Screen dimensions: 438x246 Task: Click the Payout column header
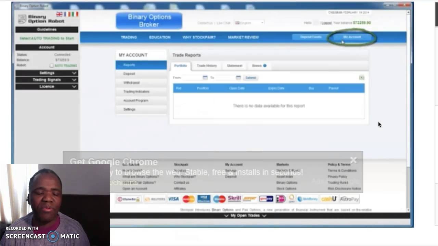click(333, 88)
